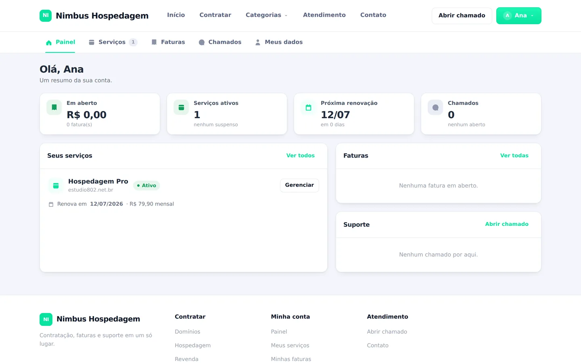581x363 pixels.
Task: Open Painel link in footer
Action: [279, 332]
